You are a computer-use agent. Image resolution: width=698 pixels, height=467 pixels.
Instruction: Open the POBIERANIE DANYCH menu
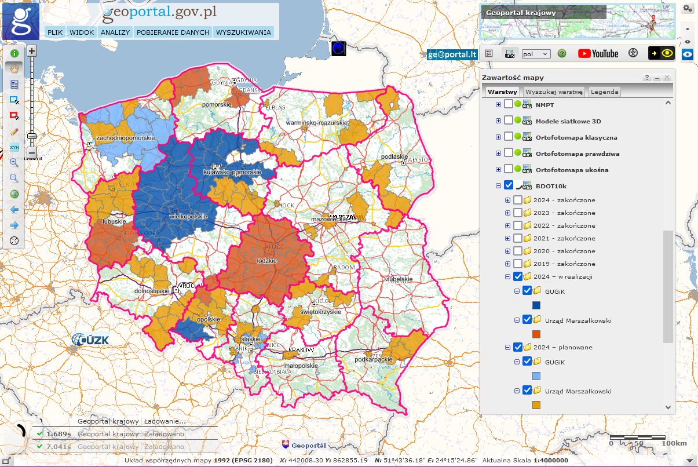(173, 32)
